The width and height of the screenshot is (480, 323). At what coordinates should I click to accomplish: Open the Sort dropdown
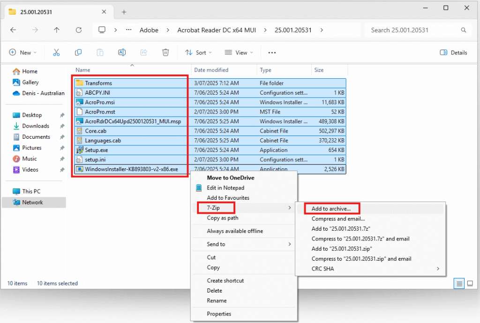pyautogui.click(x=199, y=53)
